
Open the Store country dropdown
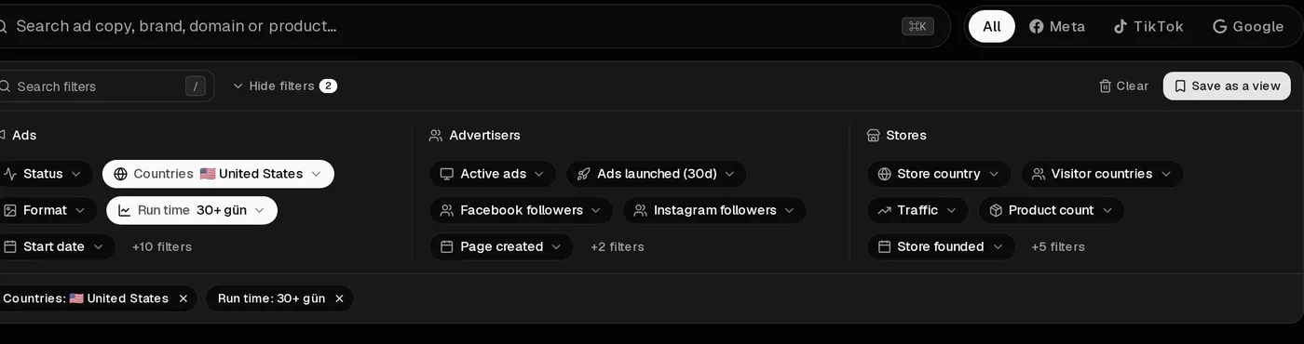tap(939, 174)
